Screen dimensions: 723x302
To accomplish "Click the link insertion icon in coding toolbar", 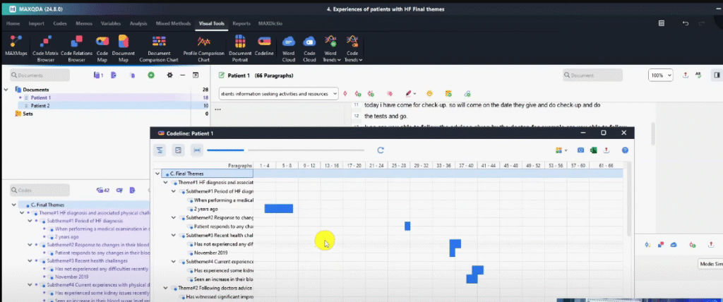I will 467,94.
